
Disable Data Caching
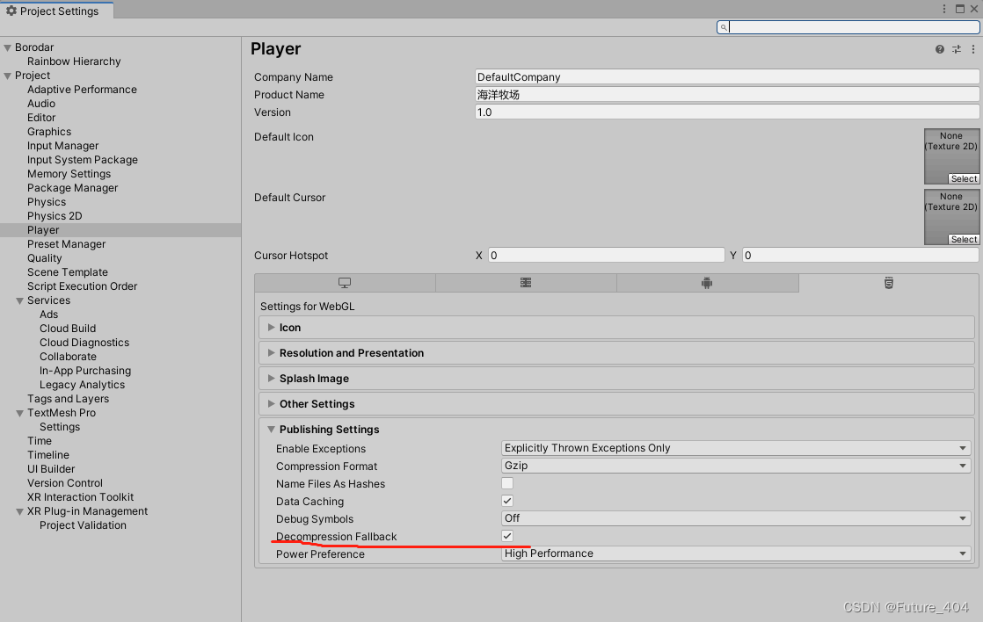(x=507, y=501)
